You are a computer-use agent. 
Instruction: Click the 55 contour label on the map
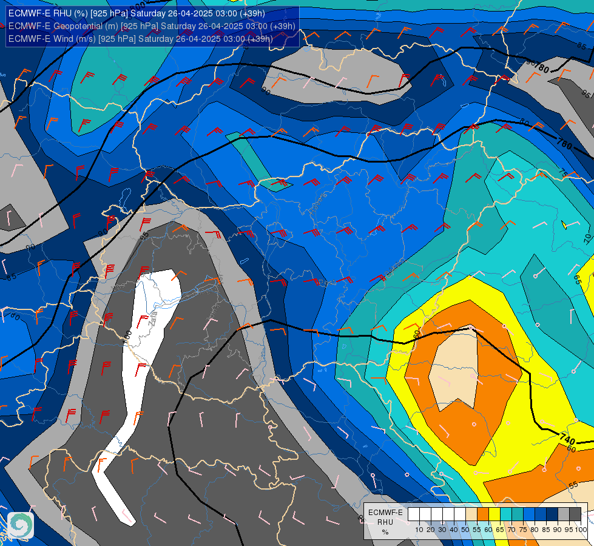click(573, 485)
